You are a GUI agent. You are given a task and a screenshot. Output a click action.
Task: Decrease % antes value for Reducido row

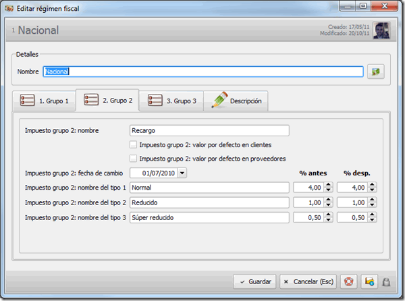[328, 205]
